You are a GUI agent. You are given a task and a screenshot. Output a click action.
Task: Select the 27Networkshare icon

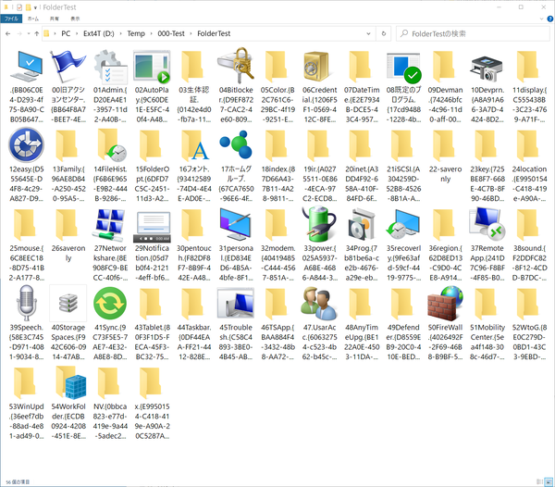pyautogui.click(x=109, y=225)
